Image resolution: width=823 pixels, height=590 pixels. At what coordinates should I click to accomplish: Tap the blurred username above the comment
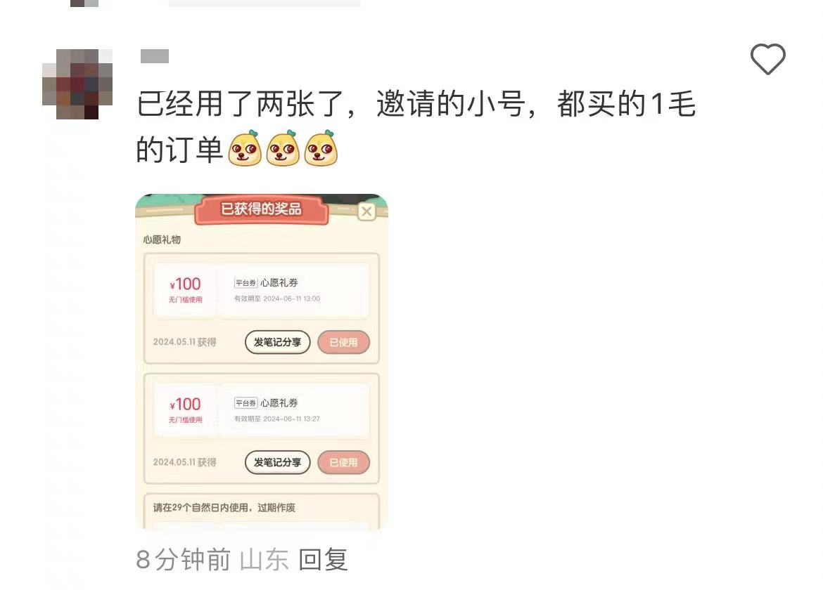[154, 56]
